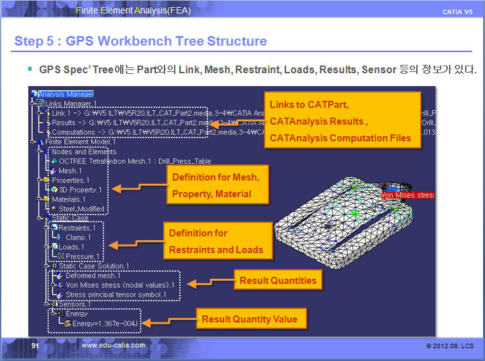The width and height of the screenshot is (485, 361).
Task: Open the www.edu-catia.com link
Action: tap(113, 346)
